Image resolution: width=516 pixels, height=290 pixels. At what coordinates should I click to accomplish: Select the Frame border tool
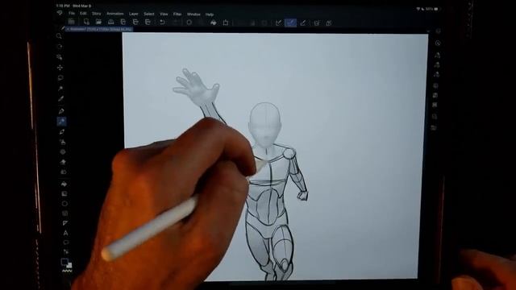click(x=64, y=213)
